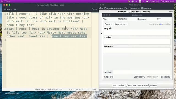Viewport: 176px width, 99px height.
Task: Toggle italic formatting in Anki editor
Action: 152,24
